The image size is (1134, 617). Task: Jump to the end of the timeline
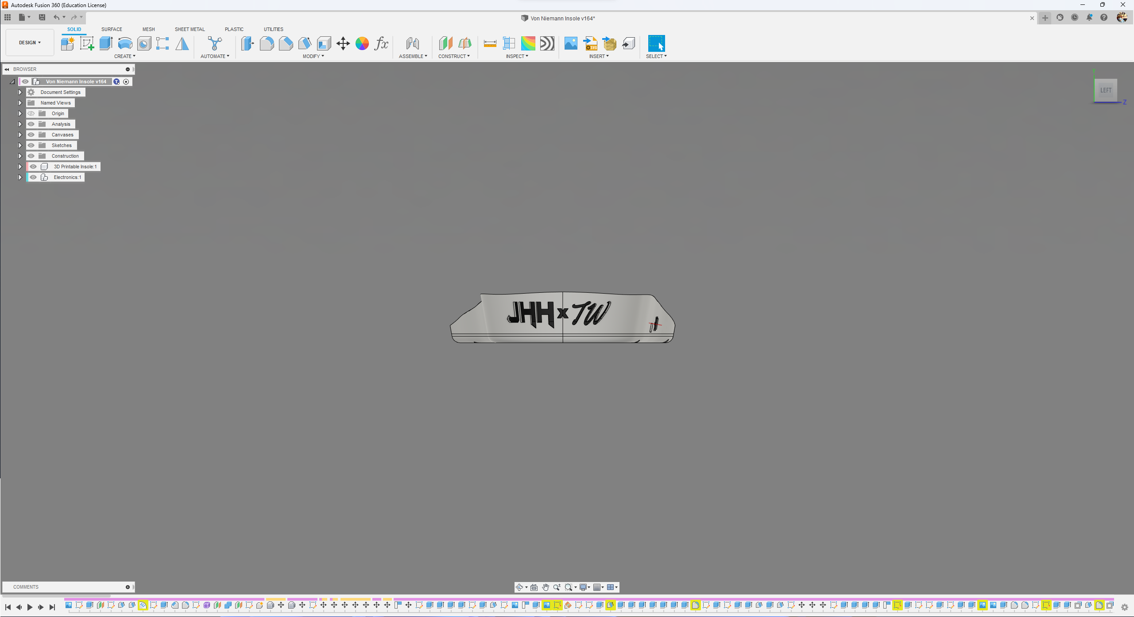point(52,607)
